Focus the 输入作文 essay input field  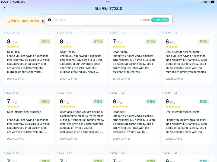point(95,20)
